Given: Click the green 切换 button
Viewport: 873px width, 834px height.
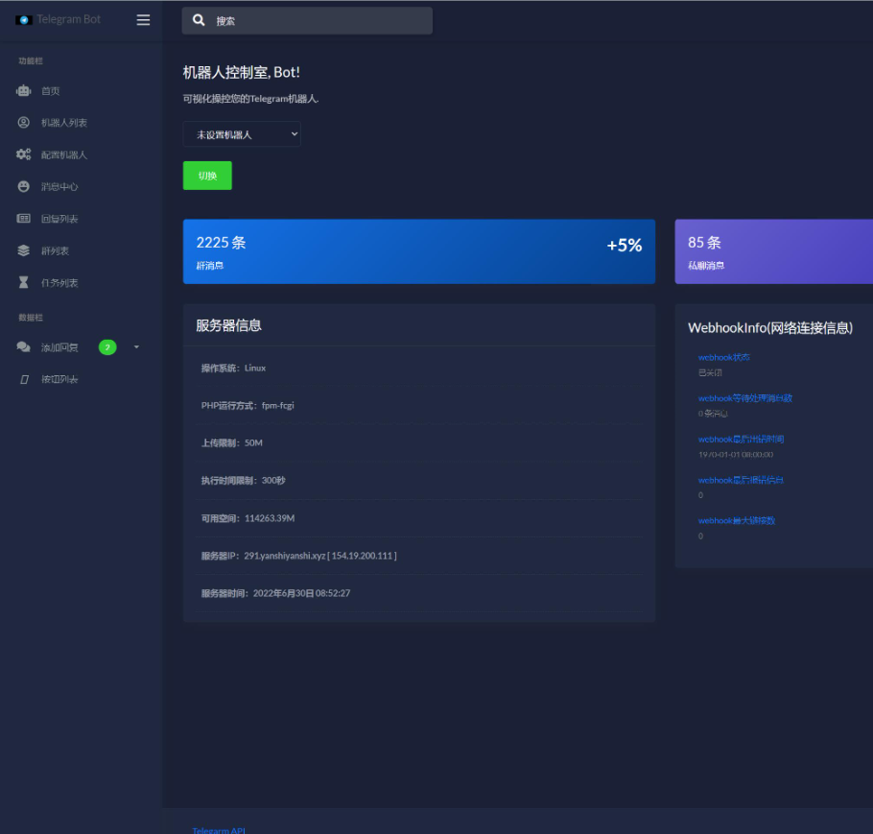Looking at the screenshot, I should click(x=207, y=176).
